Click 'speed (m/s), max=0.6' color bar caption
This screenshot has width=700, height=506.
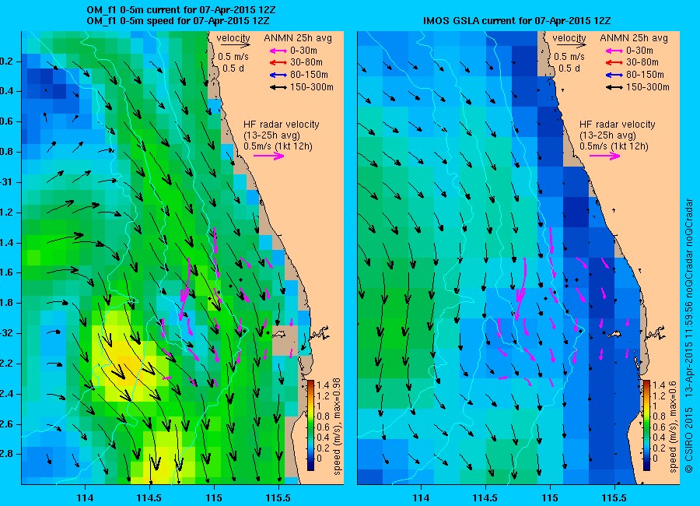[x=673, y=427]
